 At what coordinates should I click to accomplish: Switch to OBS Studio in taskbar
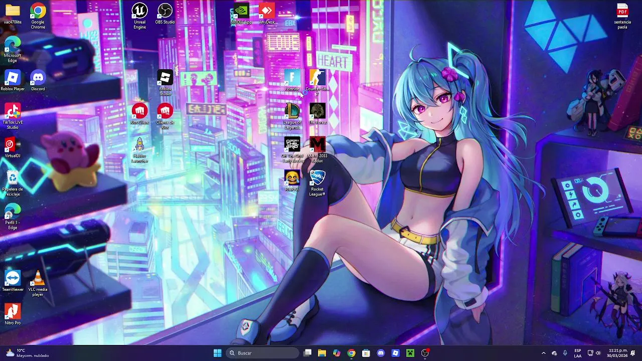(x=425, y=353)
